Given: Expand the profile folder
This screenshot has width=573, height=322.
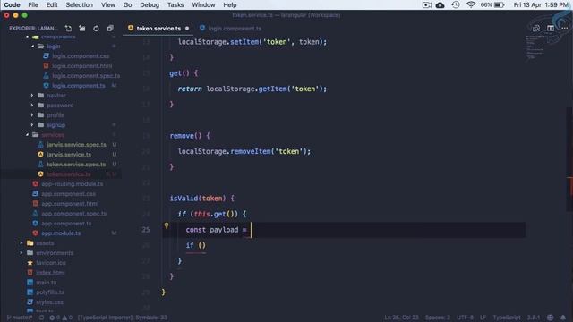Looking at the screenshot, I should (x=56, y=115).
